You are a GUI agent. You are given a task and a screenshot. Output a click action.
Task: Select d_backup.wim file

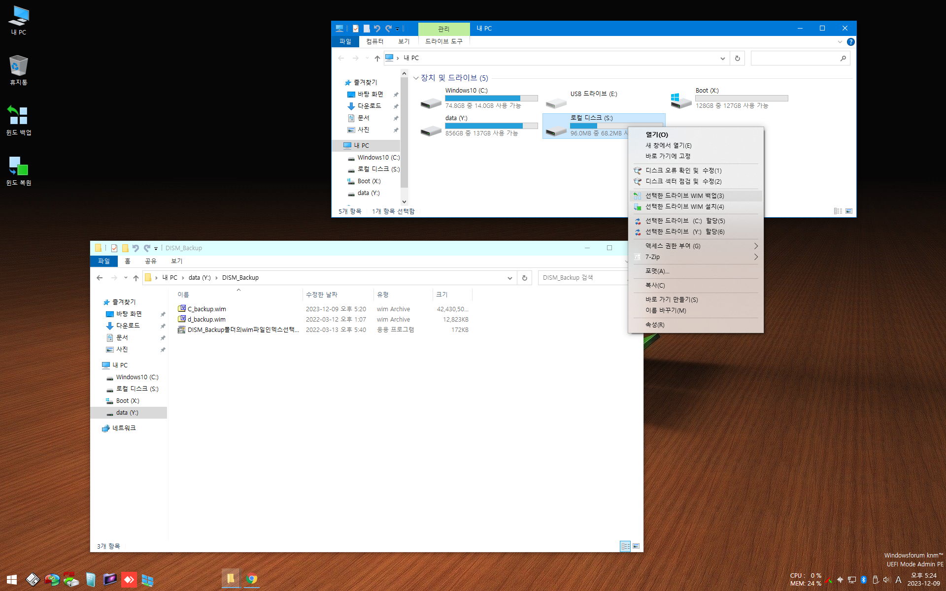coord(206,320)
